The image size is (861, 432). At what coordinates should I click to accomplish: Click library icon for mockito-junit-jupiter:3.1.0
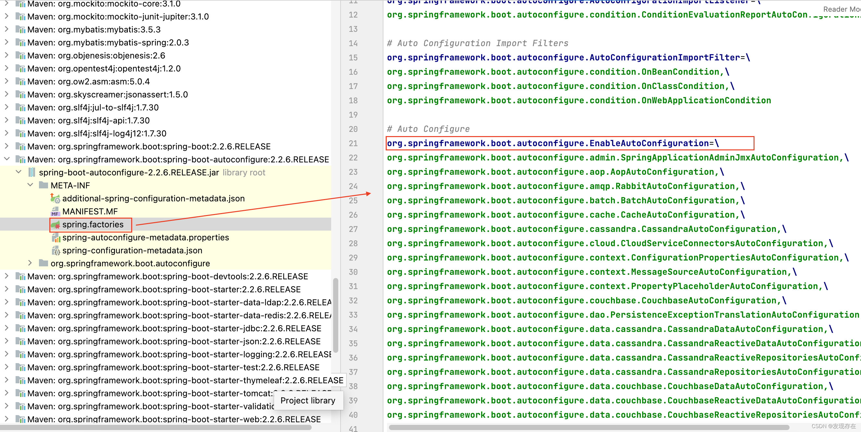pyautogui.click(x=20, y=17)
